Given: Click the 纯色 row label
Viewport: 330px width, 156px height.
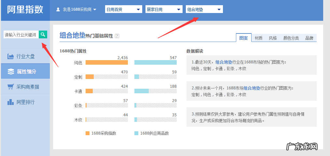Looking at the screenshot, I should 78,63.
